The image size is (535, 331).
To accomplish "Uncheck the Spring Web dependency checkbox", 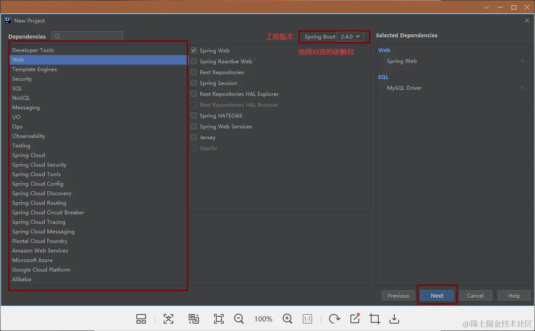I will pyautogui.click(x=194, y=50).
